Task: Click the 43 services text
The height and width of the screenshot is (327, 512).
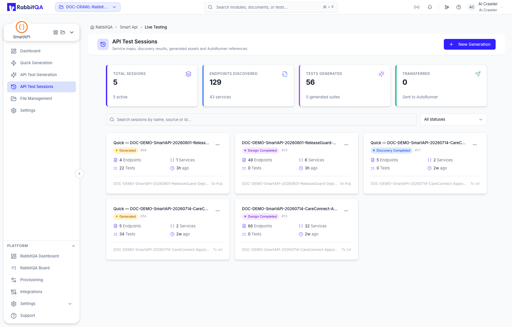Action: (220, 97)
